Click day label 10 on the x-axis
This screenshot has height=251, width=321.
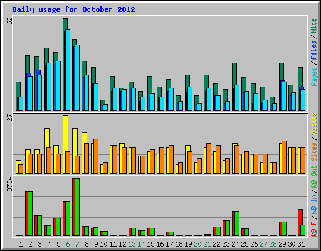103,244
